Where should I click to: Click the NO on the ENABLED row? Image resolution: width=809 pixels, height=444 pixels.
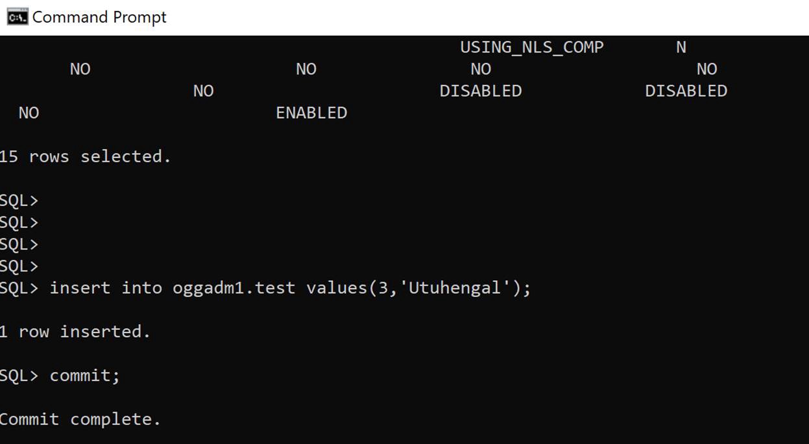coord(29,113)
